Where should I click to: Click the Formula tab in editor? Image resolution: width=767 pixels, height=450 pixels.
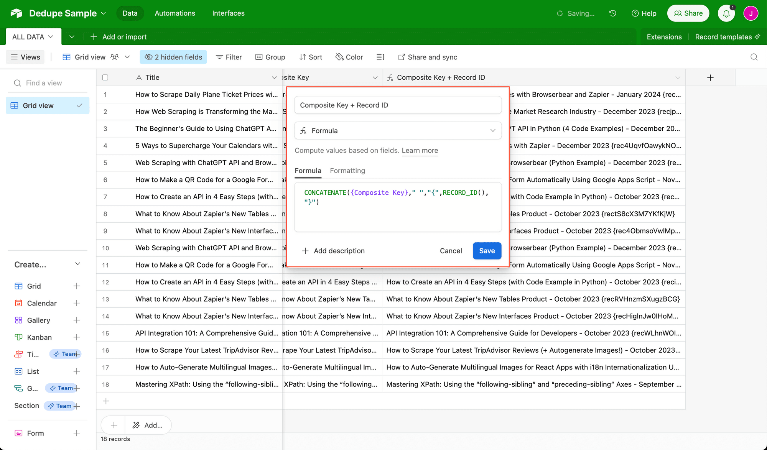(308, 170)
